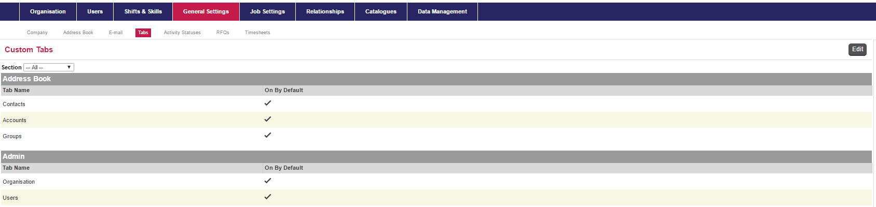Click the Users row checkmark icon
This screenshot has width=876, height=207.
tap(268, 197)
